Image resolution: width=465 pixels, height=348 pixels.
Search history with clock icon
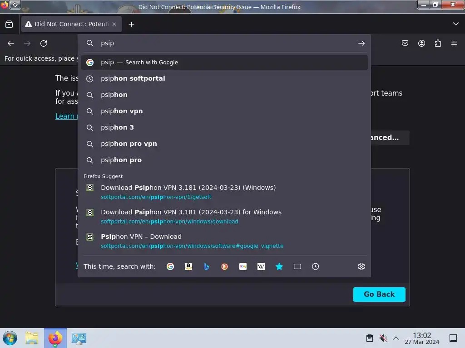315,266
